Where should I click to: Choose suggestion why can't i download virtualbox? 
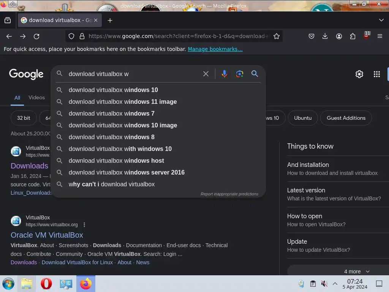(x=158, y=184)
